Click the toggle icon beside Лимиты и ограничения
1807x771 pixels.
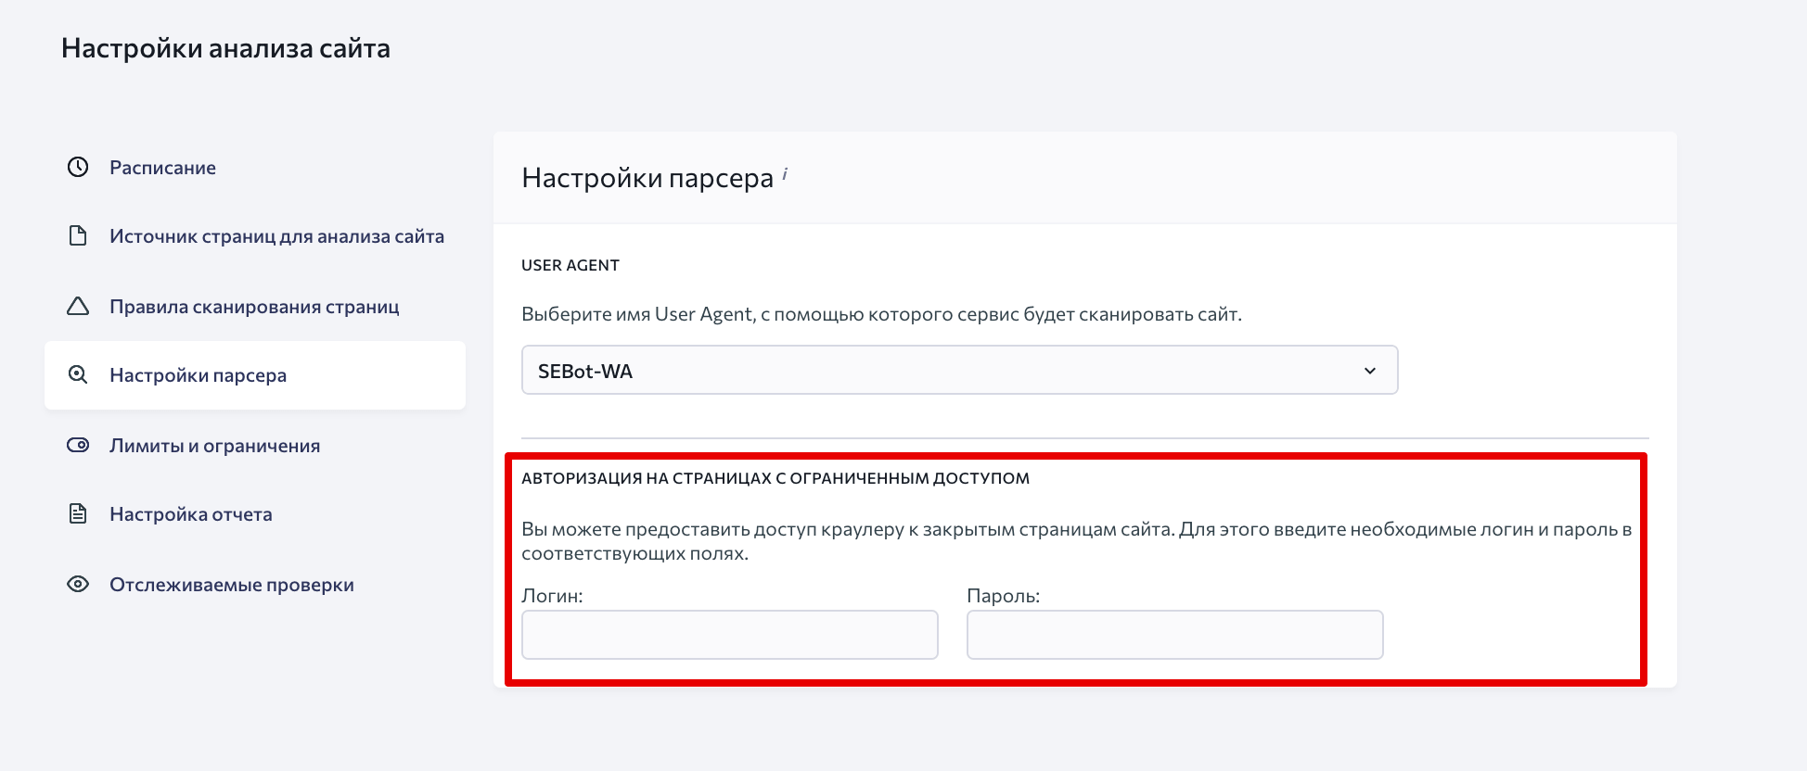[78, 445]
